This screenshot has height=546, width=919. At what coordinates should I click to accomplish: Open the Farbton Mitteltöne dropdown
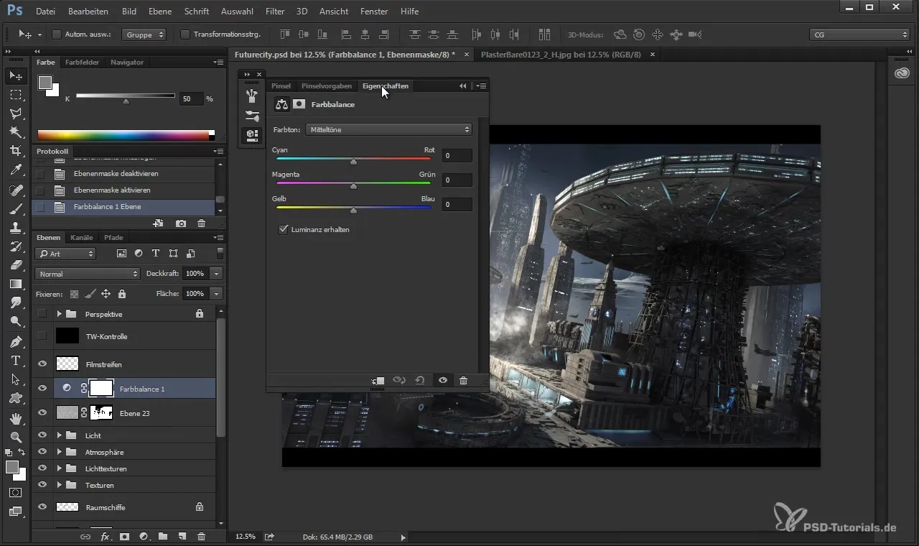388,129
